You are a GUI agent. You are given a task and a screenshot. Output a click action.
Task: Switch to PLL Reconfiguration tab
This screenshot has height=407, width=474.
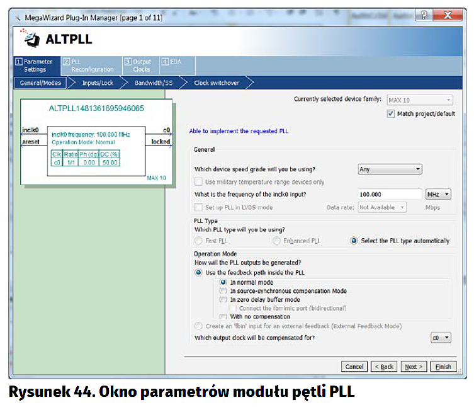click(88, 66)
